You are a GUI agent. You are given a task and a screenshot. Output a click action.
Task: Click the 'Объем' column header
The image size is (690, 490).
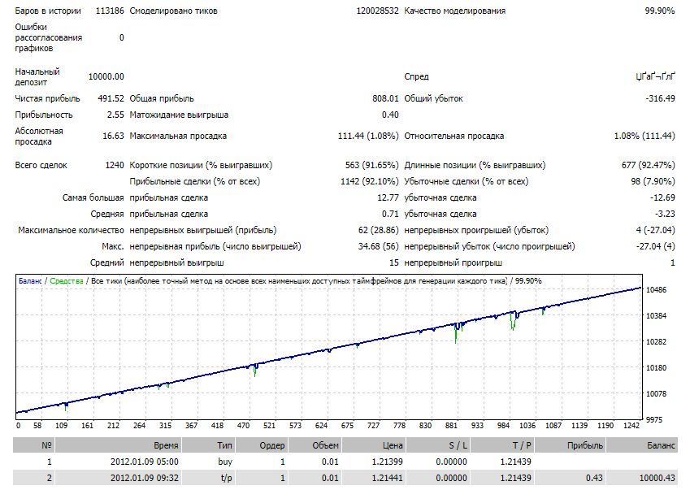click(x=315, y=445)
